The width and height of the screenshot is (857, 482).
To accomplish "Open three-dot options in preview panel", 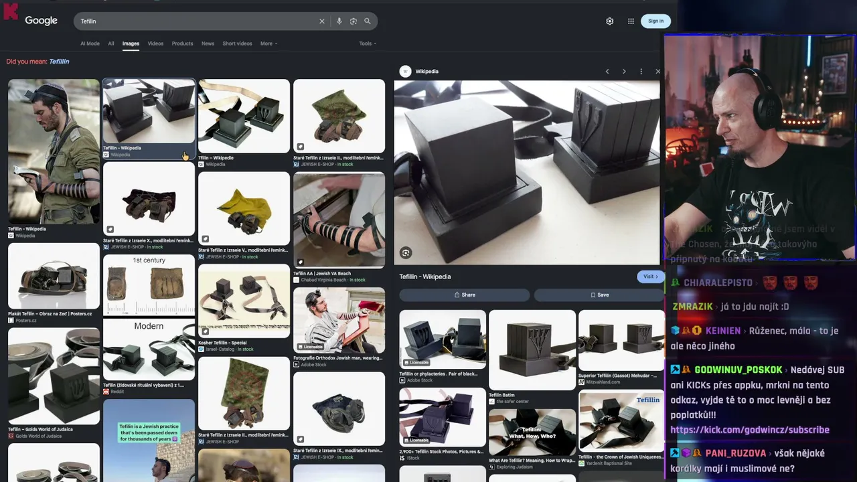I will pos(641,72).
